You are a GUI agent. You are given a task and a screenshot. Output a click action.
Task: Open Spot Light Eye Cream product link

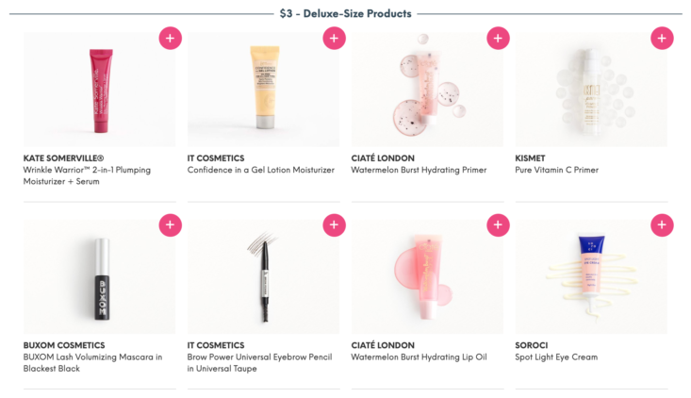coord(556,357)
